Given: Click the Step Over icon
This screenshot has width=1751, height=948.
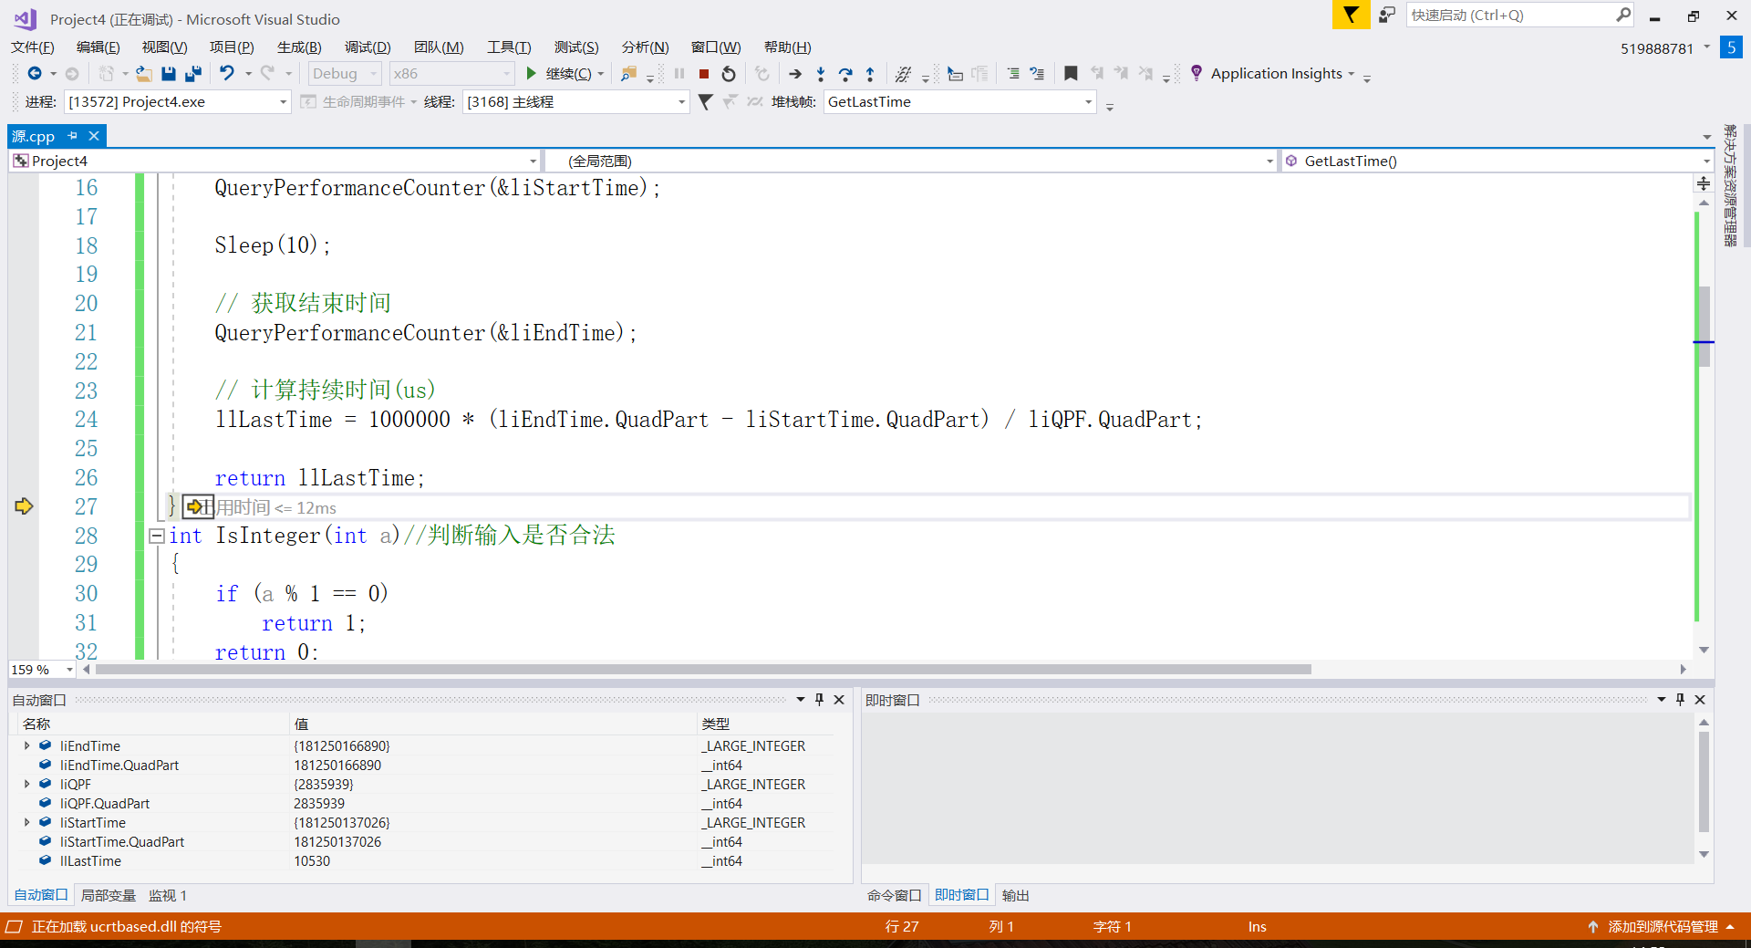Looking at the screenshot, I should (x=845, y=74).
